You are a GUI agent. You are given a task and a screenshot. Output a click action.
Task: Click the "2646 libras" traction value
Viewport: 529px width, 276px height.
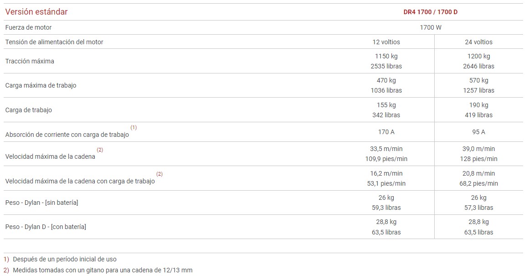click(478, 66)
